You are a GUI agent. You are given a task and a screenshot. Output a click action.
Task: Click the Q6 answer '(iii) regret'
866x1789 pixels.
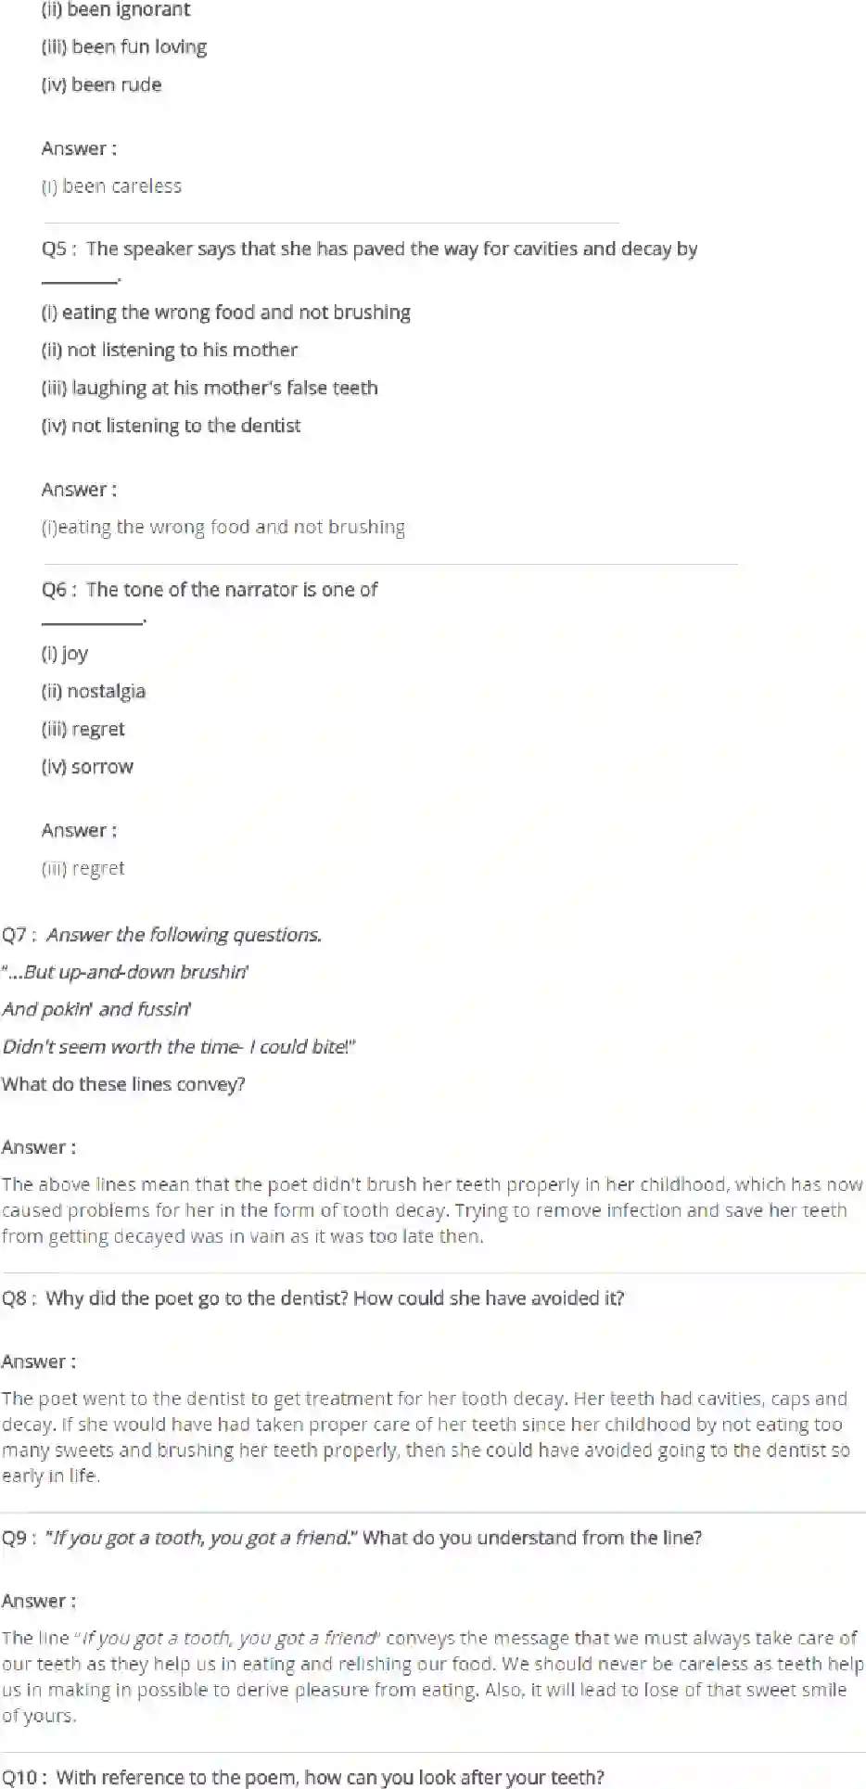pos(83,869)
